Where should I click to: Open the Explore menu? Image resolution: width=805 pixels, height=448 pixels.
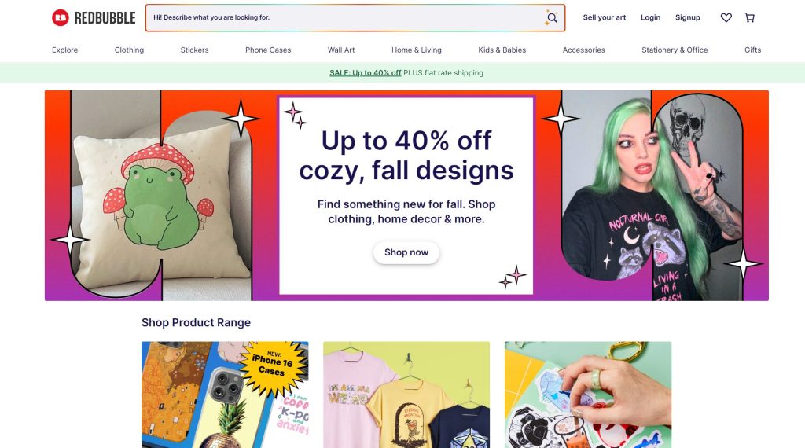[64, 50]
